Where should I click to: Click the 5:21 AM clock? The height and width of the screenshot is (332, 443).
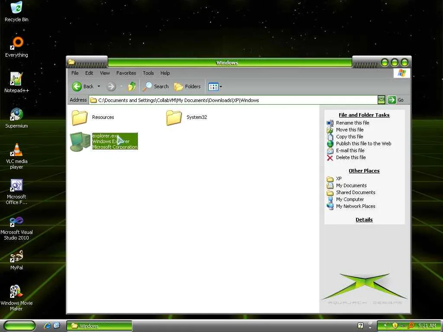coord(427,326)
